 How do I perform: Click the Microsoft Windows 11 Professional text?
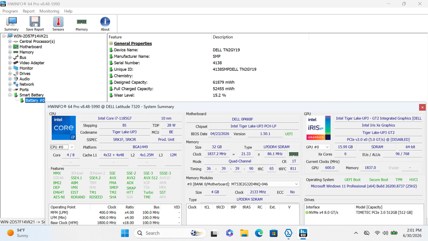pos(364,186)
